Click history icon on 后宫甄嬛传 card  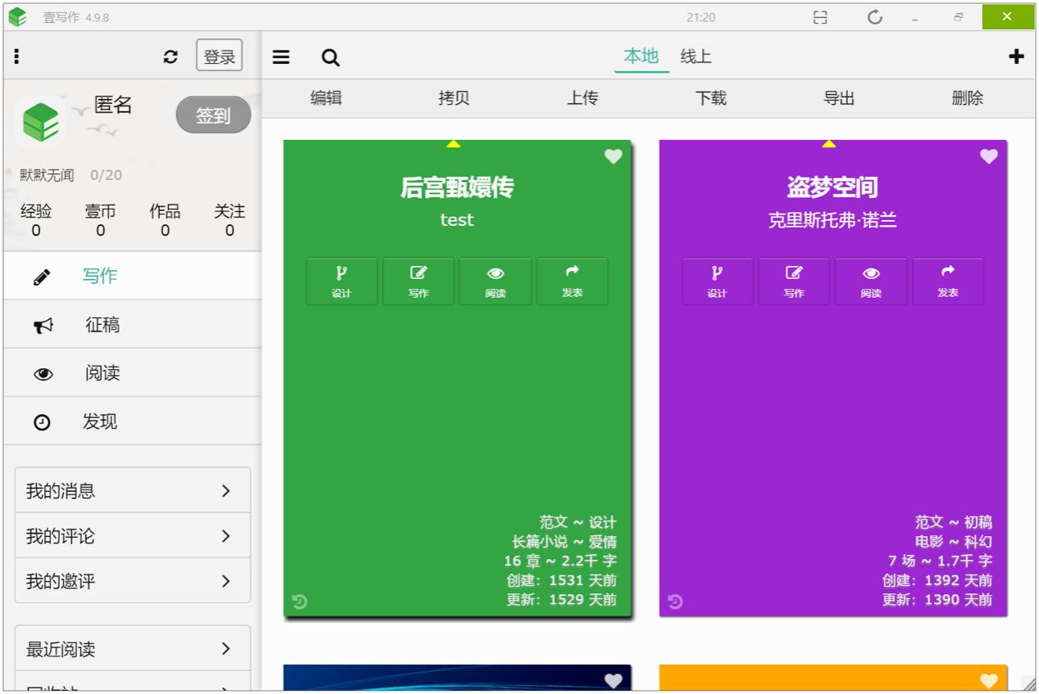300,602
